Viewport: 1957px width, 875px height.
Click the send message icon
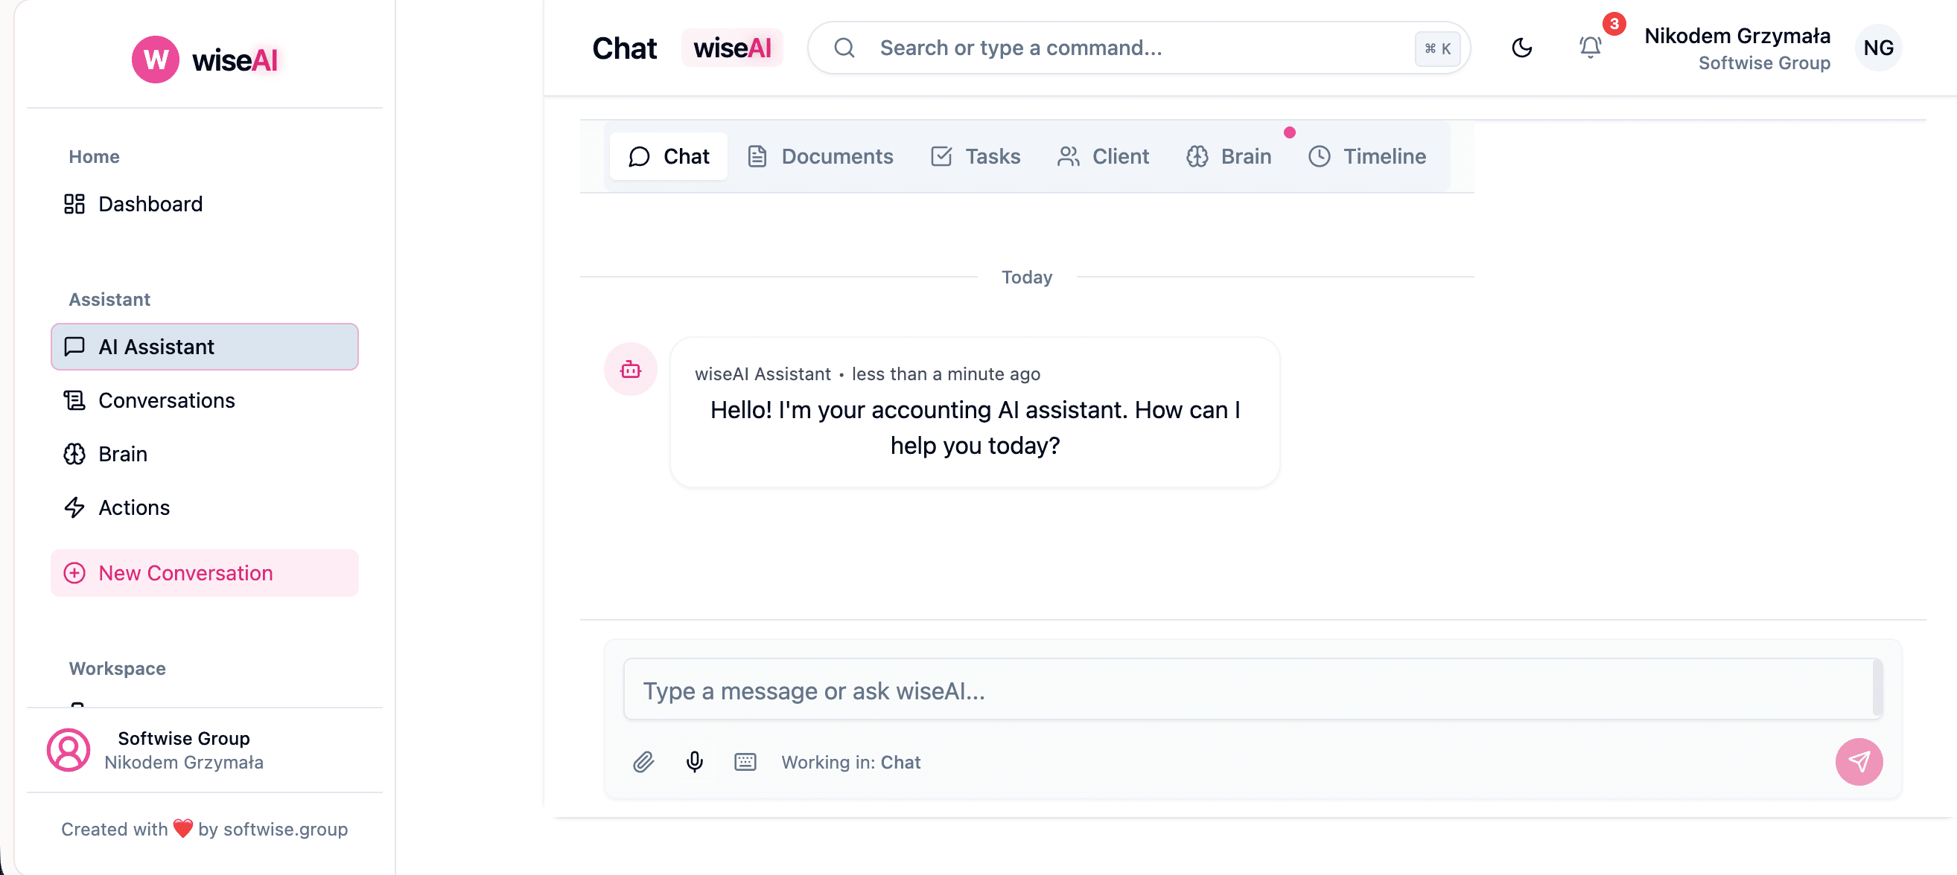point(1859,762)
